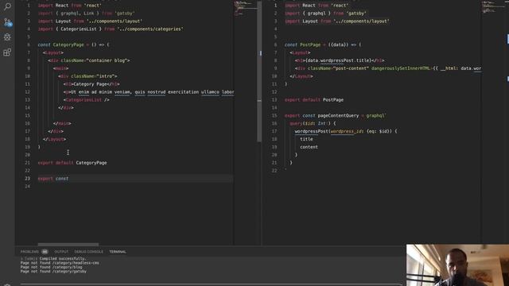
Task: Click the className="intro" div line
Action: tap(87, 76)
